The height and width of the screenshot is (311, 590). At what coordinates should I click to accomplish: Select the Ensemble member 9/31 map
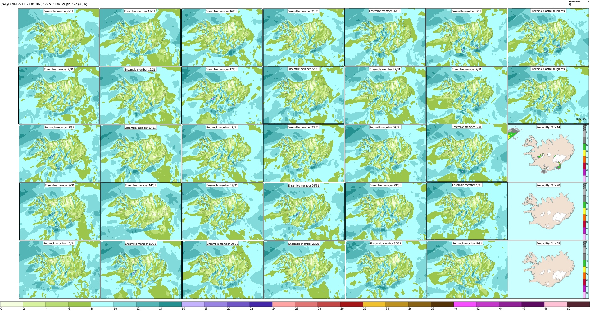coord(60,211)
